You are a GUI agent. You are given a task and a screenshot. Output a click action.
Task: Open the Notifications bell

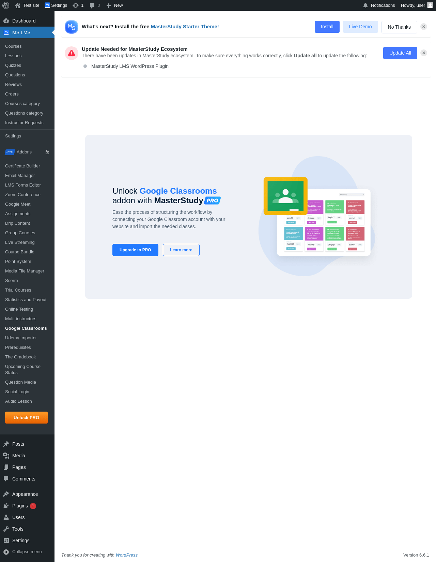(x=365, y=5)
